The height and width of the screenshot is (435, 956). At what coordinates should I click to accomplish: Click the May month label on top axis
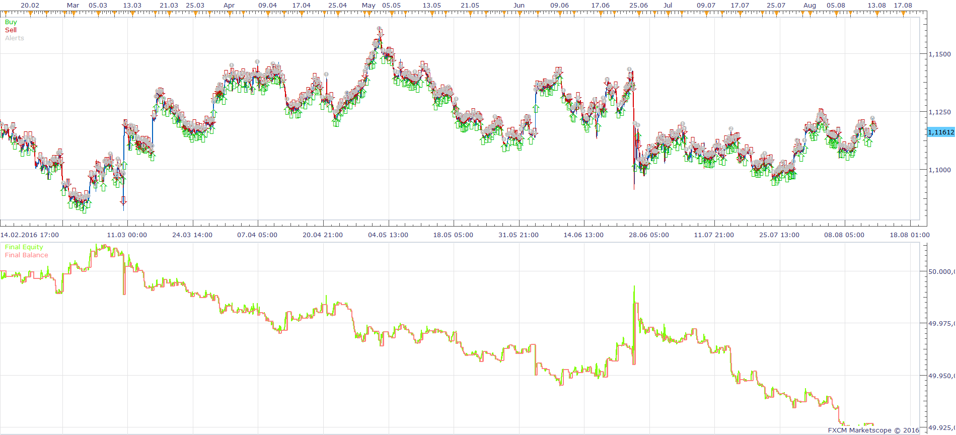pos(369,6)
